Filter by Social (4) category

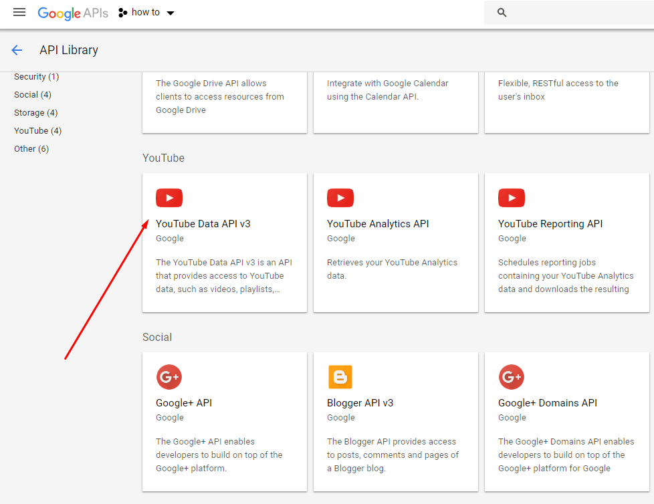pos(33,95)
